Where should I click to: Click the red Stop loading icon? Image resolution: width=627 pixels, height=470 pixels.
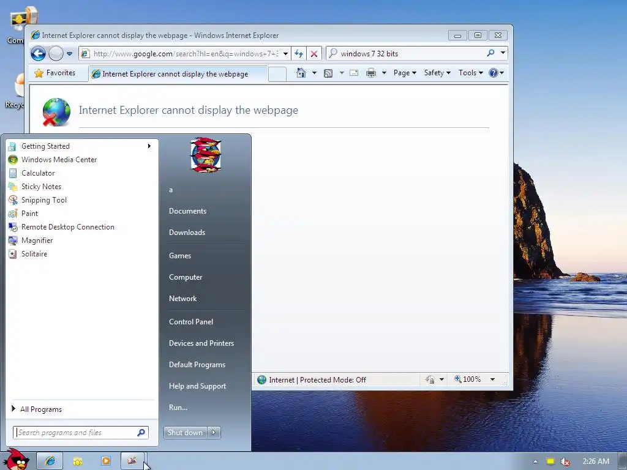(x=314, y=54)
